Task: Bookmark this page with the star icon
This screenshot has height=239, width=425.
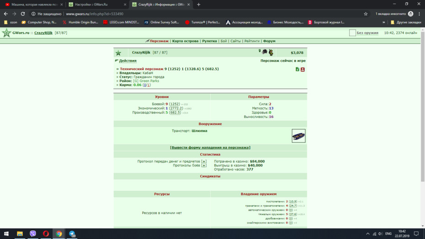Action: click(366, 14)
